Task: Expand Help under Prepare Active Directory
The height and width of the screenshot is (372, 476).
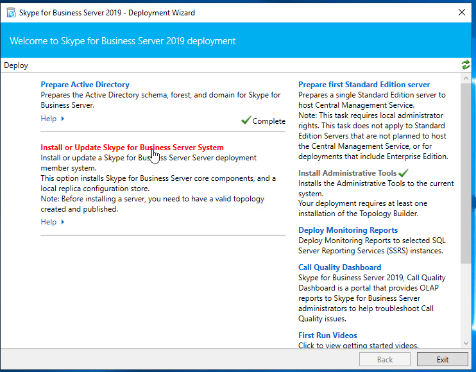Action: pos(53,119)
